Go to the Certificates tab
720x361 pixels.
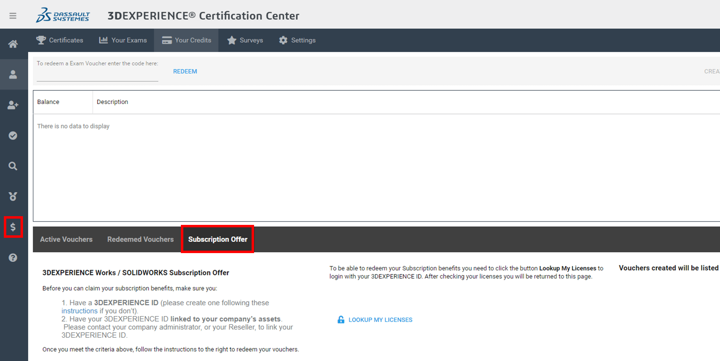60,40
